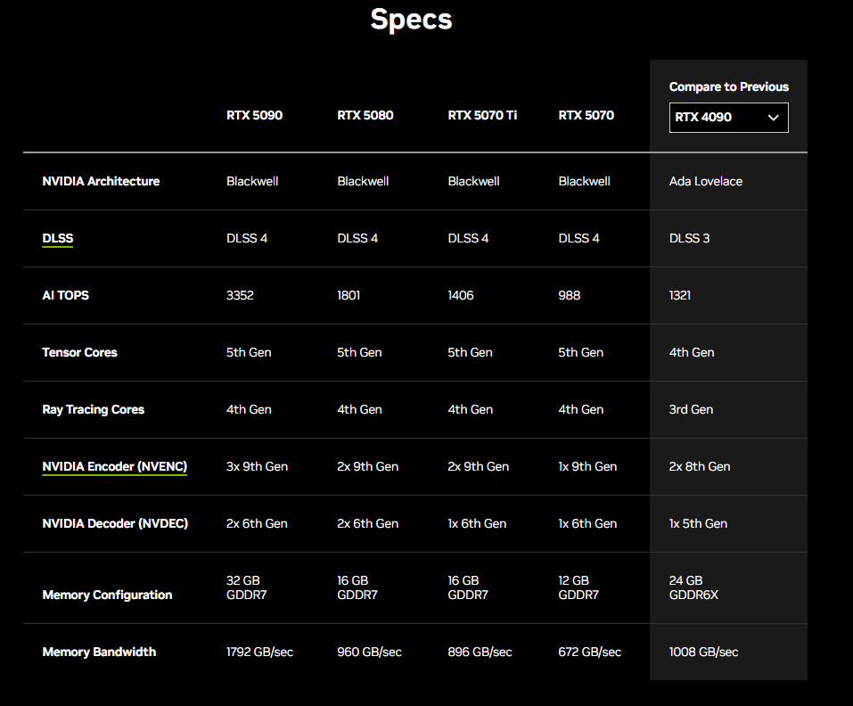Open the NVIDIA Encoder (NVENC) link
The height and width of the screenshot is (706, 853).
(115, 467)
